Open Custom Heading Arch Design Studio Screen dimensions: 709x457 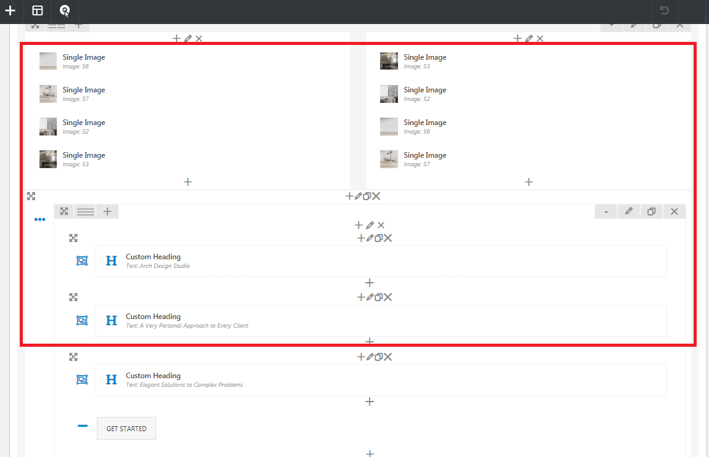(x=381, y=261)
